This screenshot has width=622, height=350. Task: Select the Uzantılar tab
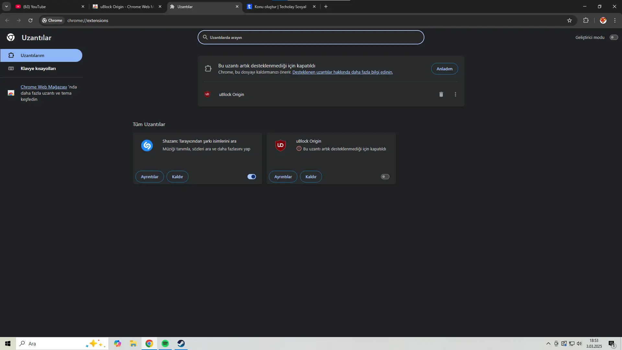[x=204, y=6]
